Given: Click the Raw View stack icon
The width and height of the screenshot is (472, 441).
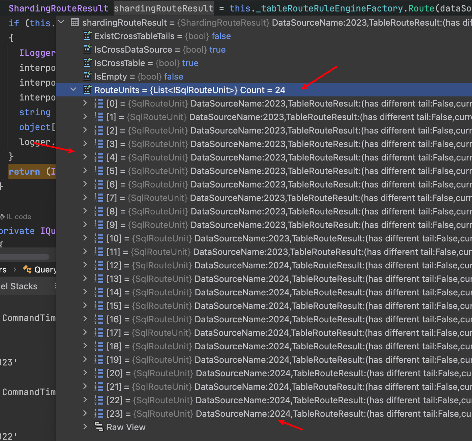Looking at the screenshot, I should 99,427.
